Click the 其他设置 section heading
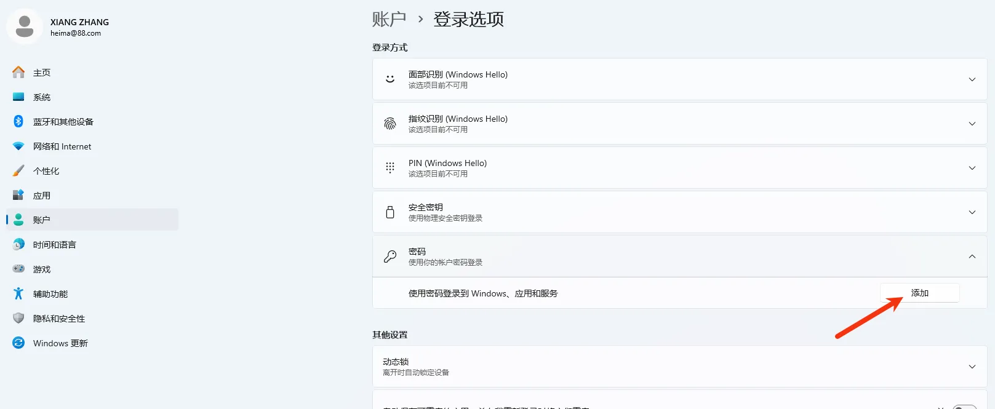The width and height of the screenshot is (995, 409). (x=390, y=335)
